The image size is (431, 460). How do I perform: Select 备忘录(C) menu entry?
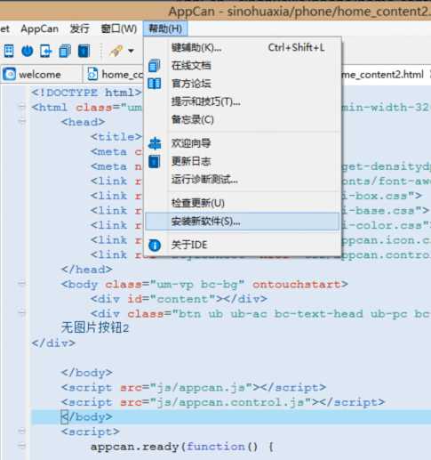242,120
